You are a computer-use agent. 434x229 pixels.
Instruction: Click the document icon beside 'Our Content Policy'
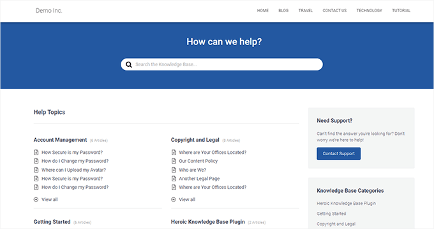coord(174,161)
